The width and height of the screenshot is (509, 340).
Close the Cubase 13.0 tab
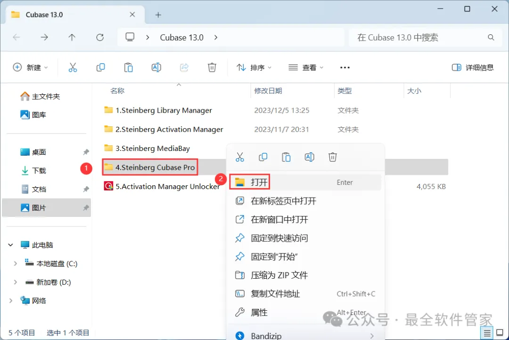132,15
